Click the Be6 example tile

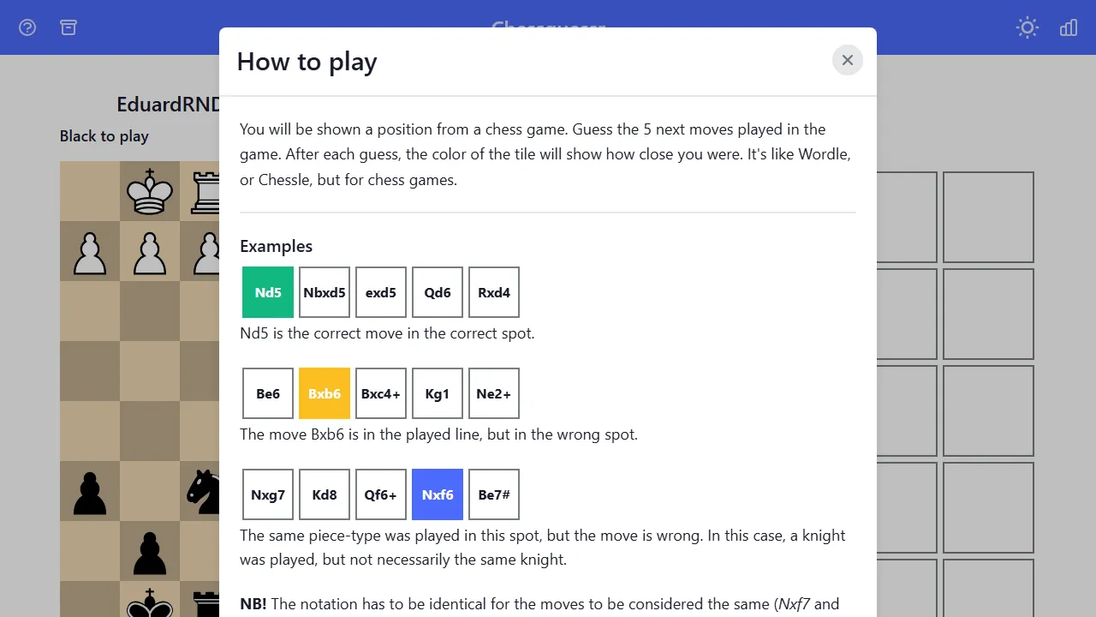(x=267, y=393)
